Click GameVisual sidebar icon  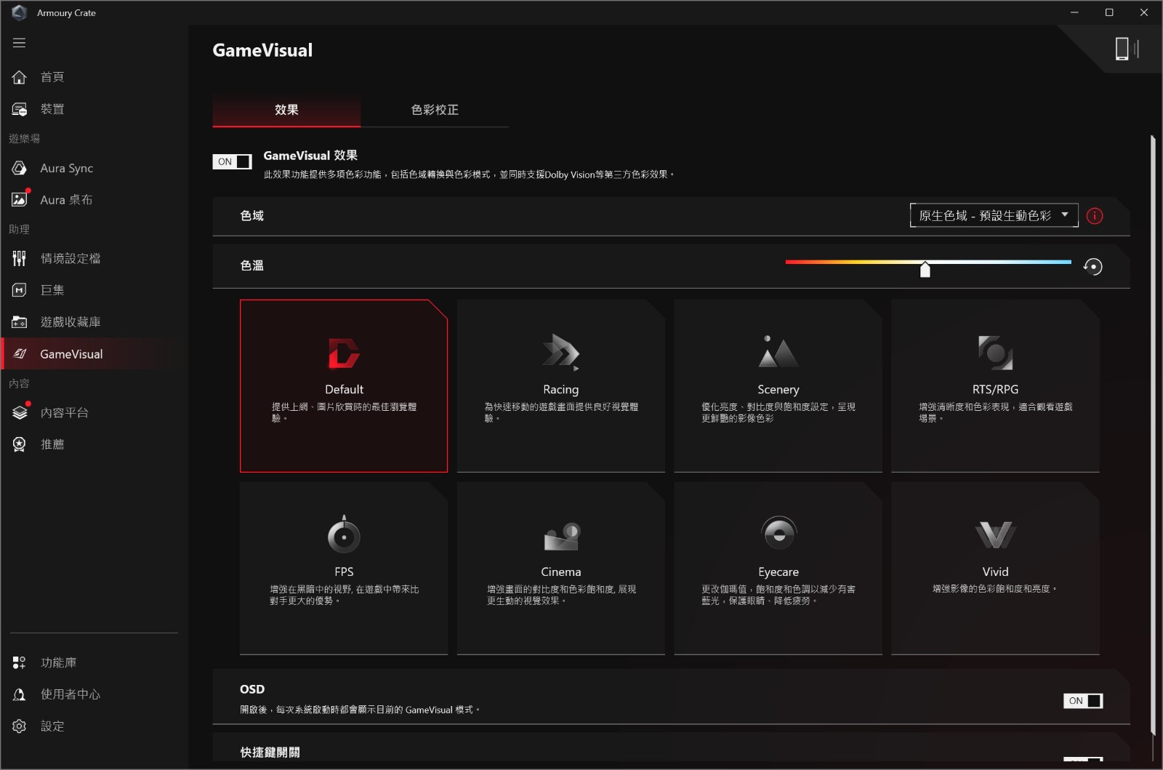[x=20, y=354]
